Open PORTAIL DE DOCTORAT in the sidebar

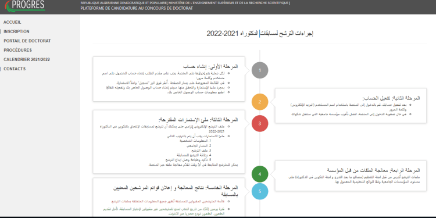point(27,41)
